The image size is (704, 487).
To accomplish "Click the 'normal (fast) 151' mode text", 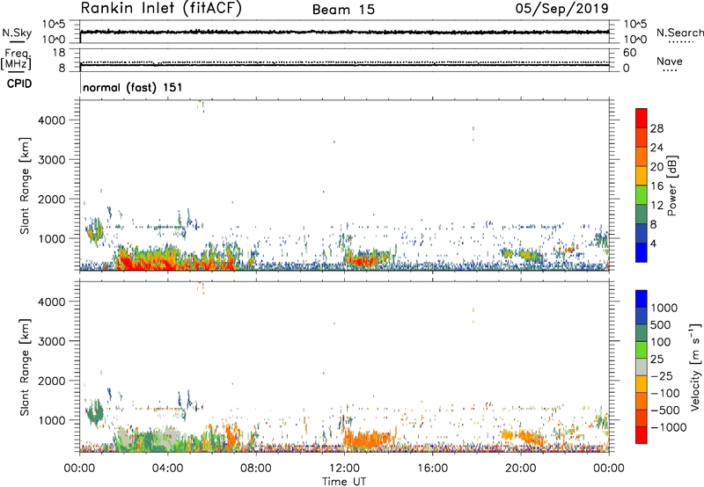I will [x=133, y=87].
